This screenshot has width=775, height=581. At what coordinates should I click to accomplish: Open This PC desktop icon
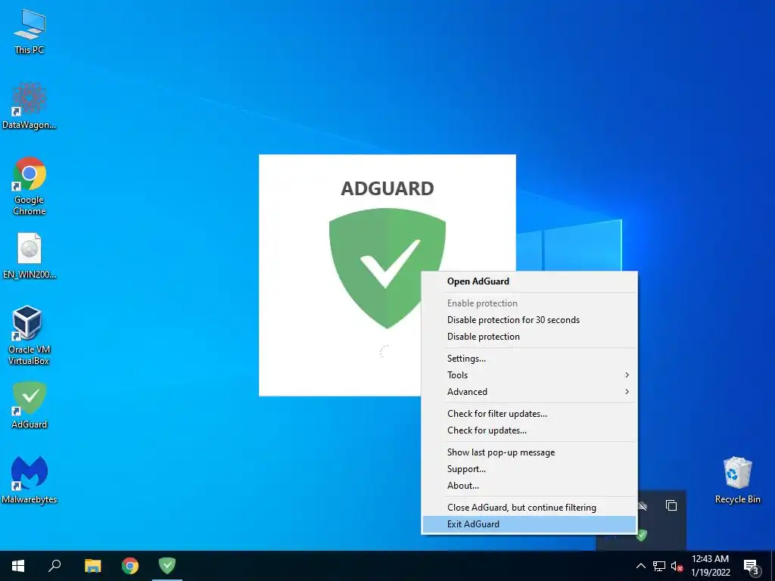click(30, 30)
